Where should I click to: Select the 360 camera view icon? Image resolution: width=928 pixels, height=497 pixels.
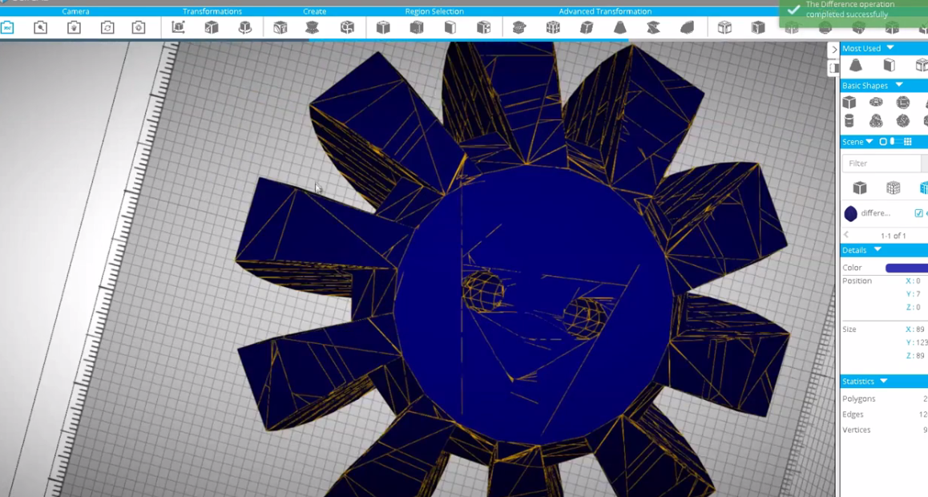7,27
